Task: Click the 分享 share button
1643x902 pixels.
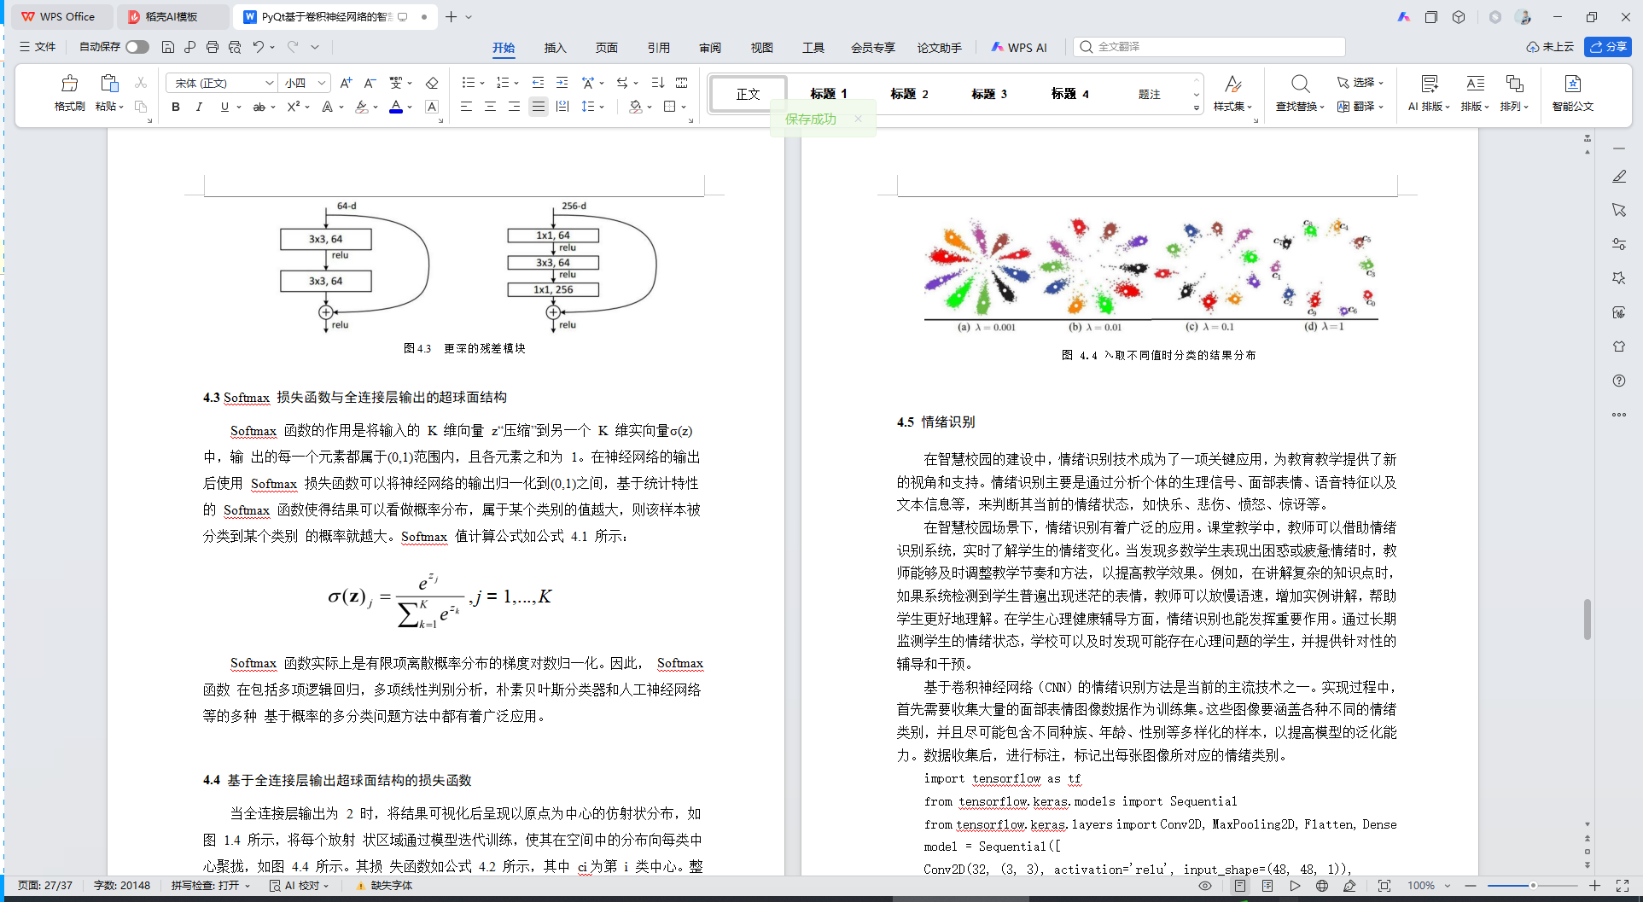Action: coord(1607,47)
